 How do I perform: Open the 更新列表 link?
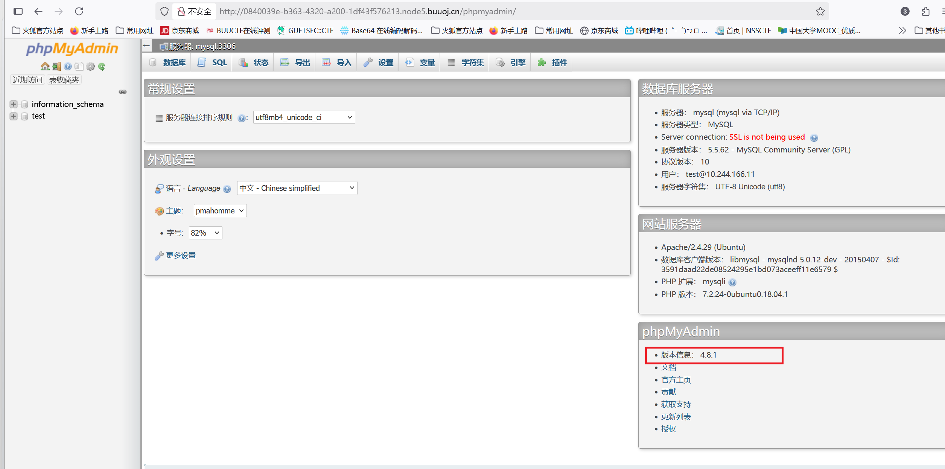676,417
